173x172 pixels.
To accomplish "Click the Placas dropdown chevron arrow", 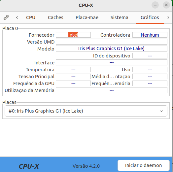I will (x=161, y=111).
